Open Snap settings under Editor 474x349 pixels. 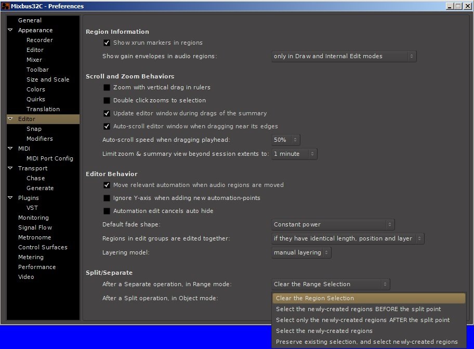pos(34,129)
